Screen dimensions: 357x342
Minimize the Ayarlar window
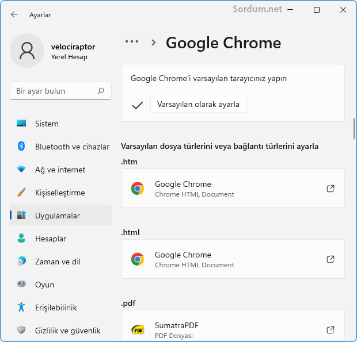[x=290, y=10]
